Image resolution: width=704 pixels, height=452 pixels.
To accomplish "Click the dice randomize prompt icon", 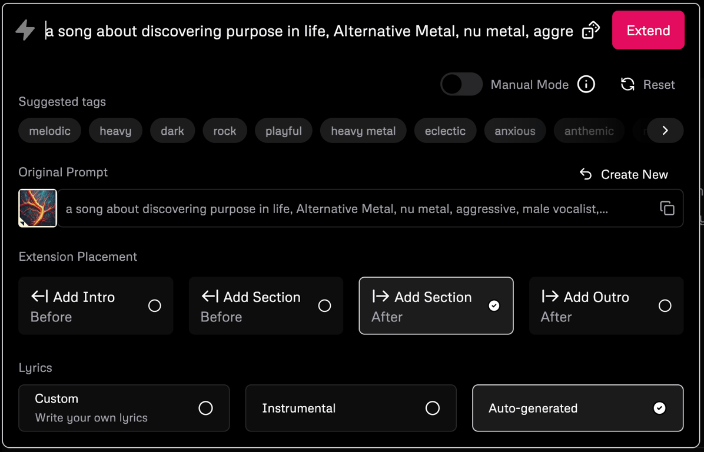I will click(590, 30).
